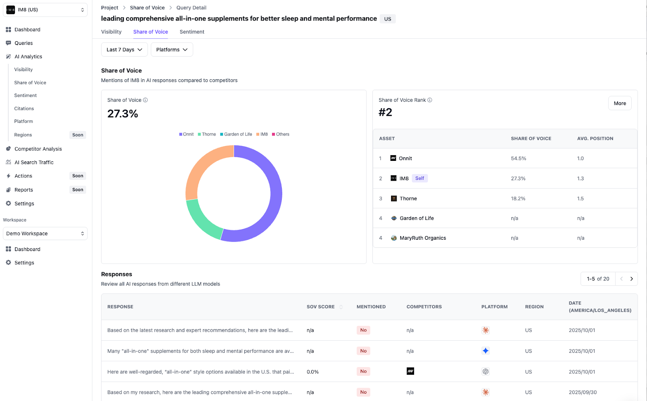Click the Thorne green legend swatch
The width and height of the screenshot is (647, 401).
pyautogui.click(x=199, y=134)
